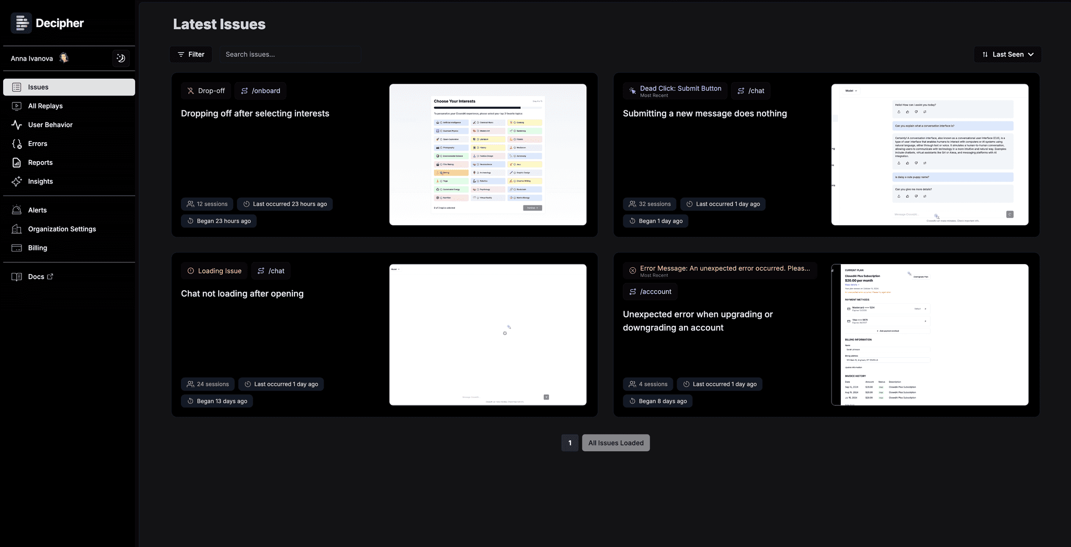Viewport: 1071px width, 547px height.
Task: Open All Replays via its play icon
Action: 16,106
